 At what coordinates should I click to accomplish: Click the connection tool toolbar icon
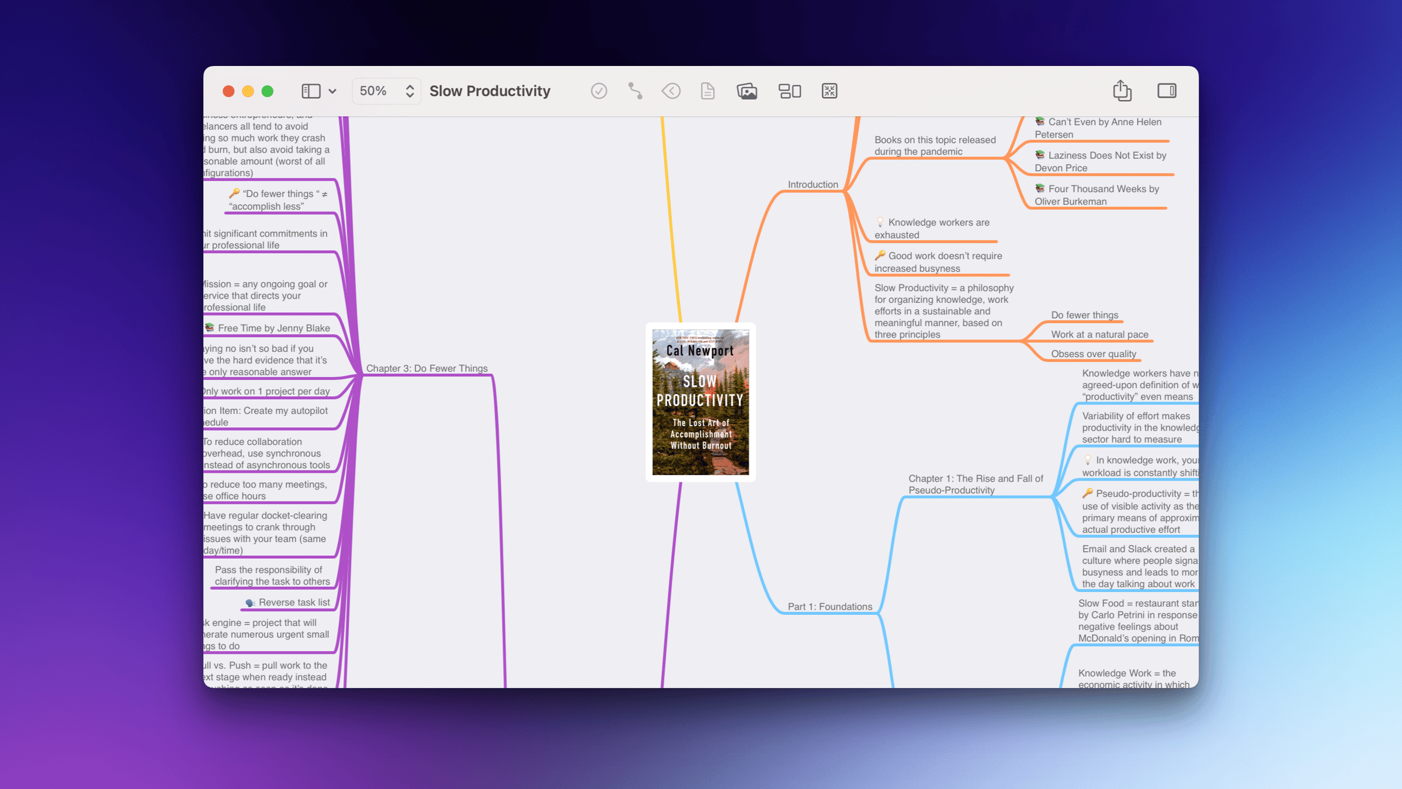[x=635, y=91]
